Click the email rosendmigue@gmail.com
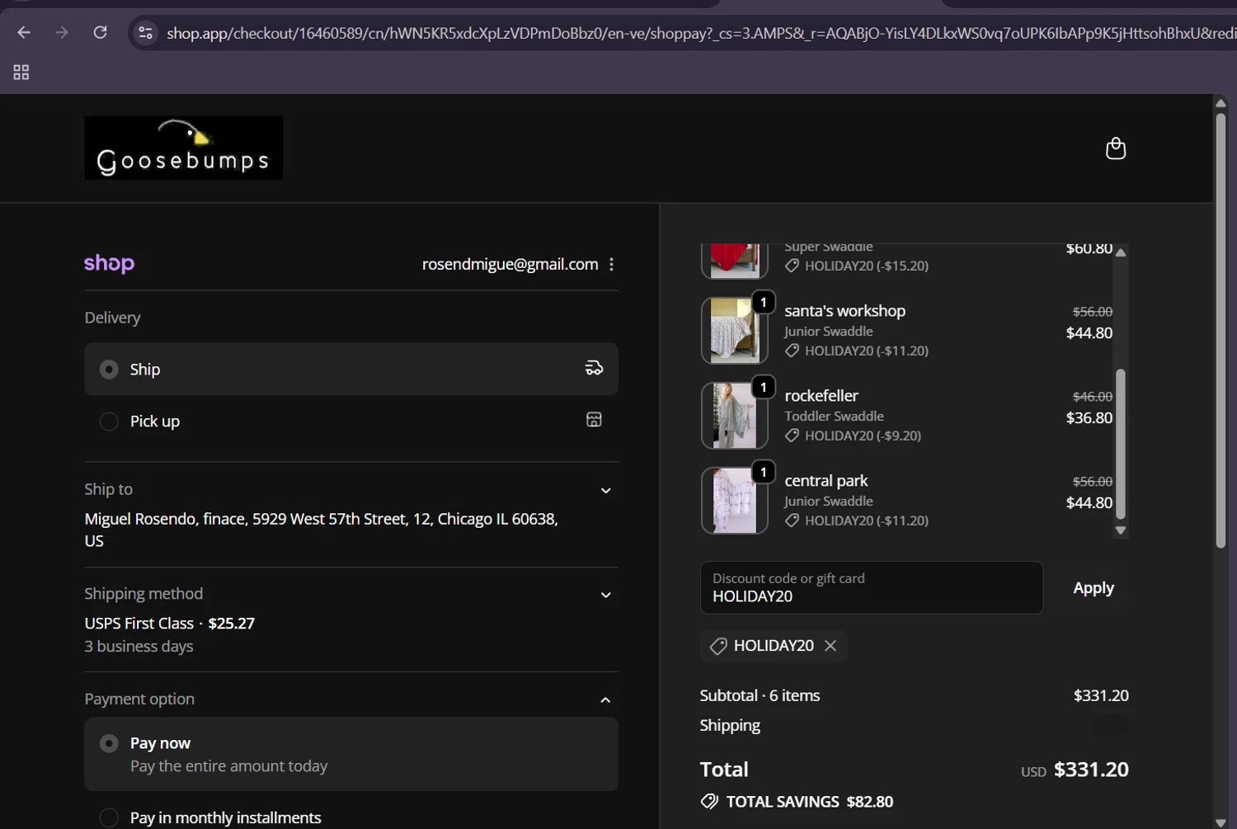The height and width of the screenshot is (829, 1237). [510, 264]
